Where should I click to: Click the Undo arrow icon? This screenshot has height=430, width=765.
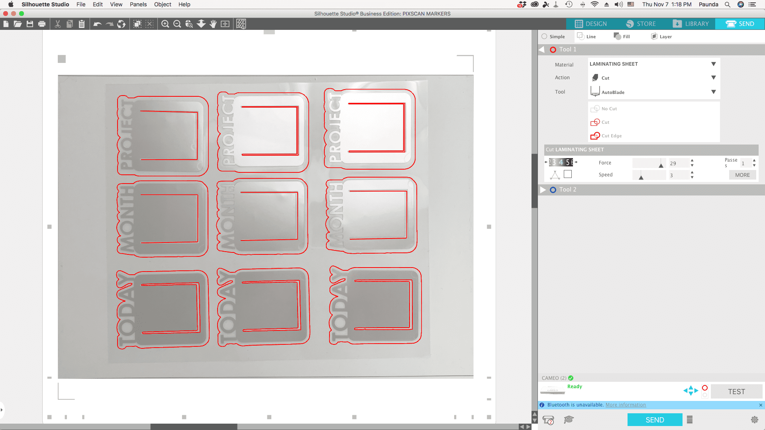97,24
